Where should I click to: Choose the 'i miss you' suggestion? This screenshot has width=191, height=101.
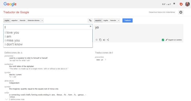tap(48, 40)
